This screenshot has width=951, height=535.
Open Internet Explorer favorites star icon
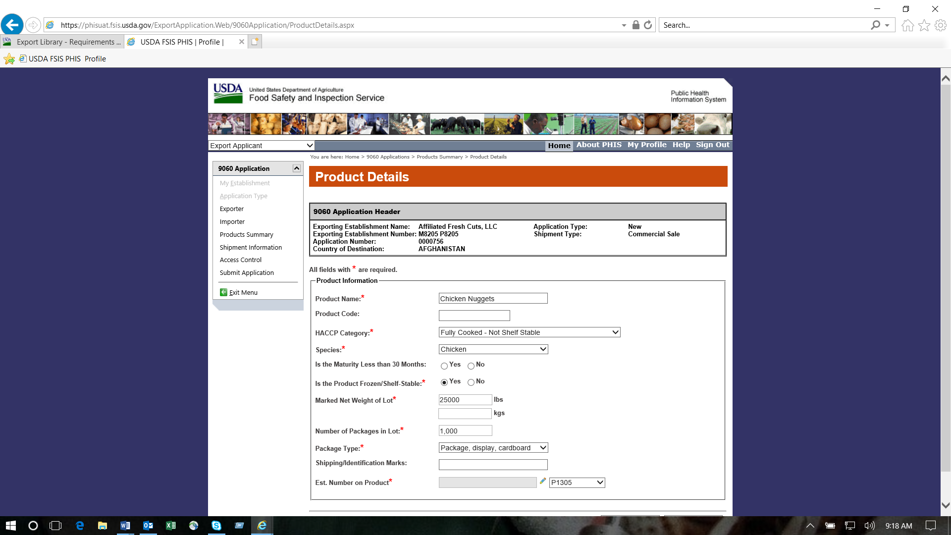(x=924, y=25)
